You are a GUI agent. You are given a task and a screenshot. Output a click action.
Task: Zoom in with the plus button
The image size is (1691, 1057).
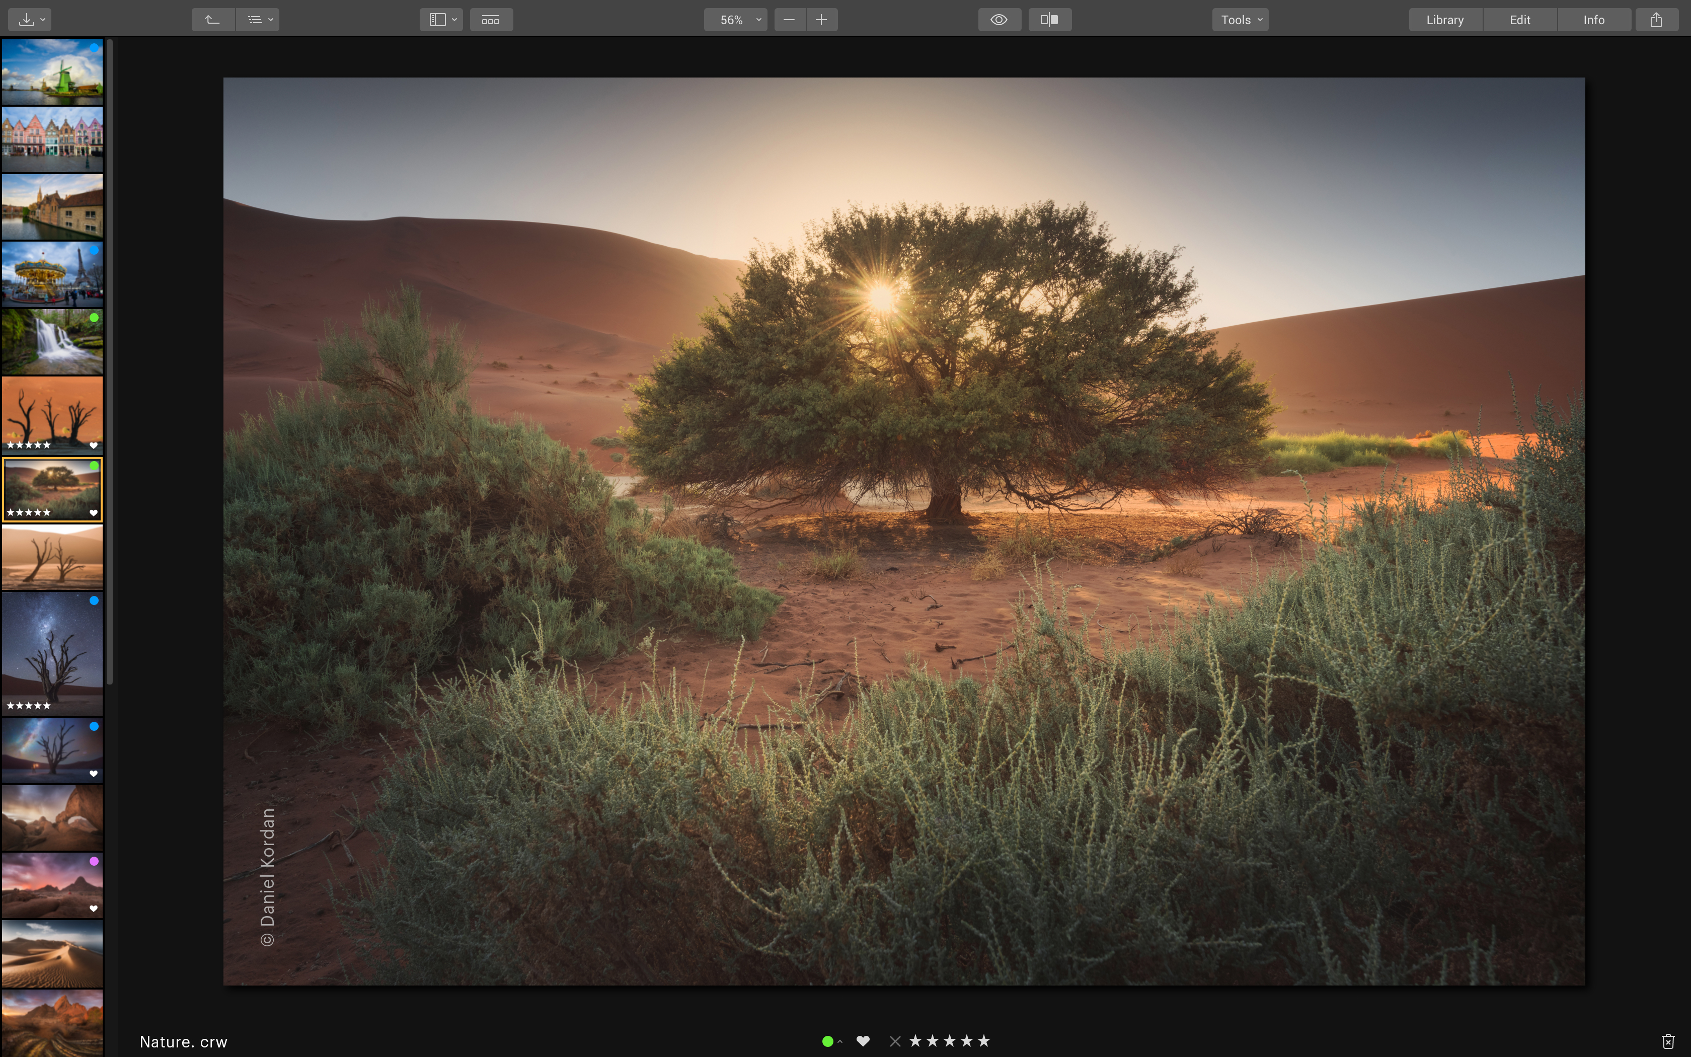tap(822, 20)
